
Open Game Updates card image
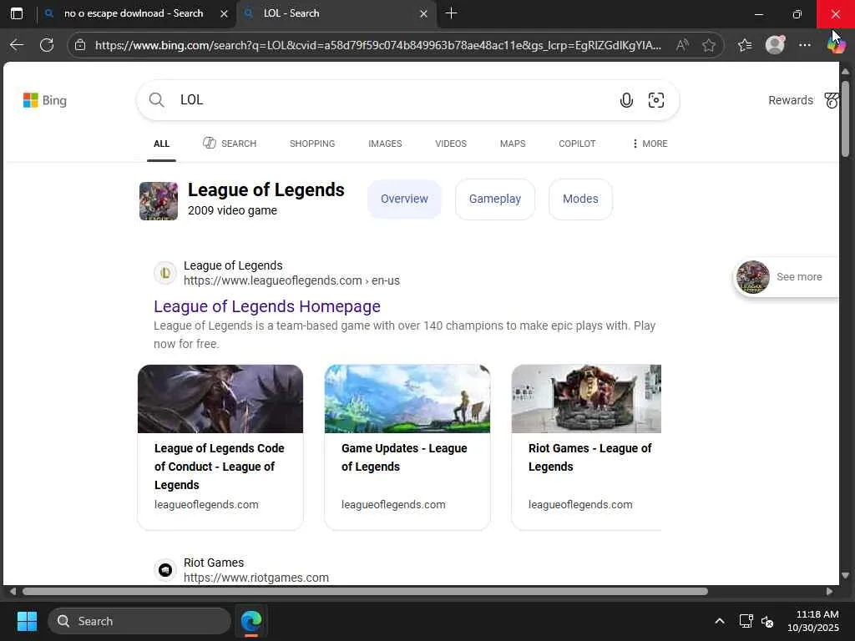point(407,399)
